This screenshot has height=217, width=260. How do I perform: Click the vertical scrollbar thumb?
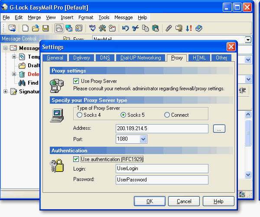tap(248, 133)
